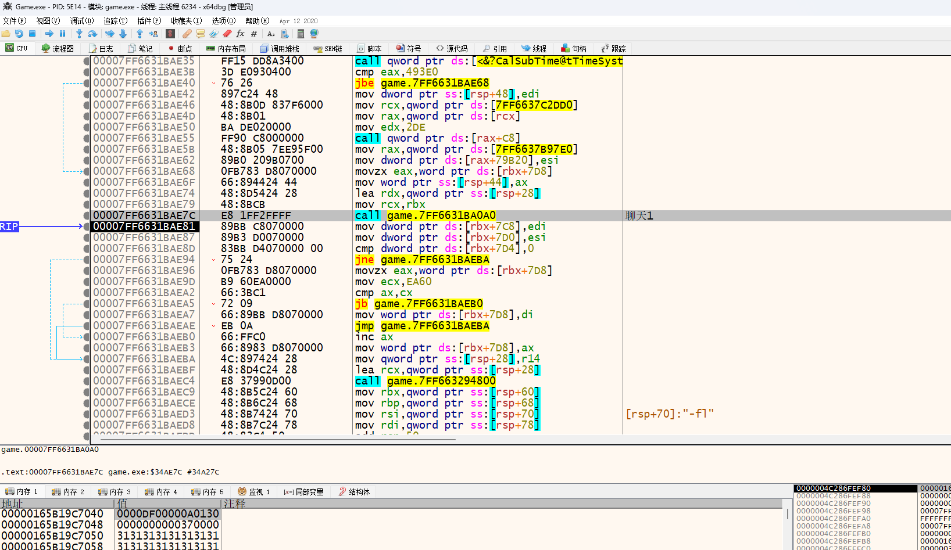951x550 pixels.
Task: Run to user code icon
Action: [153, 34]
